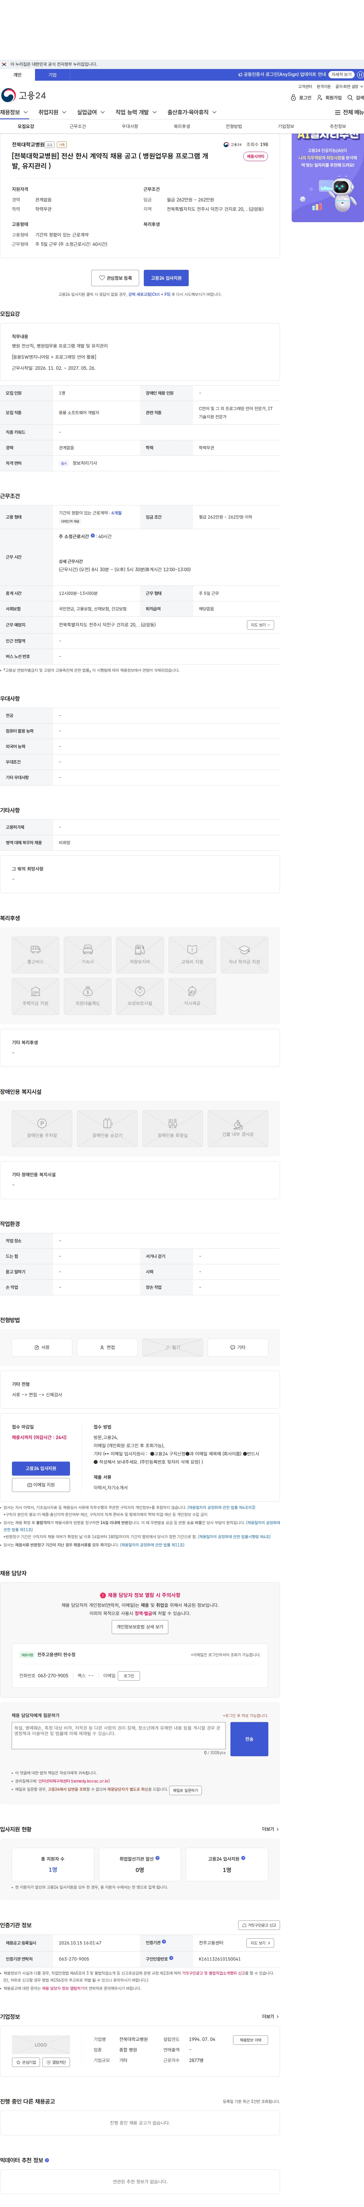Switch to the 개인 user type tab
Image resolution: width=364 pixels, height=2207 pixels.
click(17, 75)
